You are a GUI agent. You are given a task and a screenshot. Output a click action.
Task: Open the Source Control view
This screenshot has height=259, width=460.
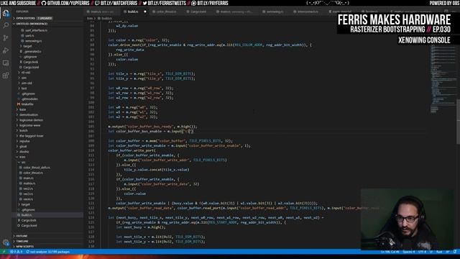[6, 38]
